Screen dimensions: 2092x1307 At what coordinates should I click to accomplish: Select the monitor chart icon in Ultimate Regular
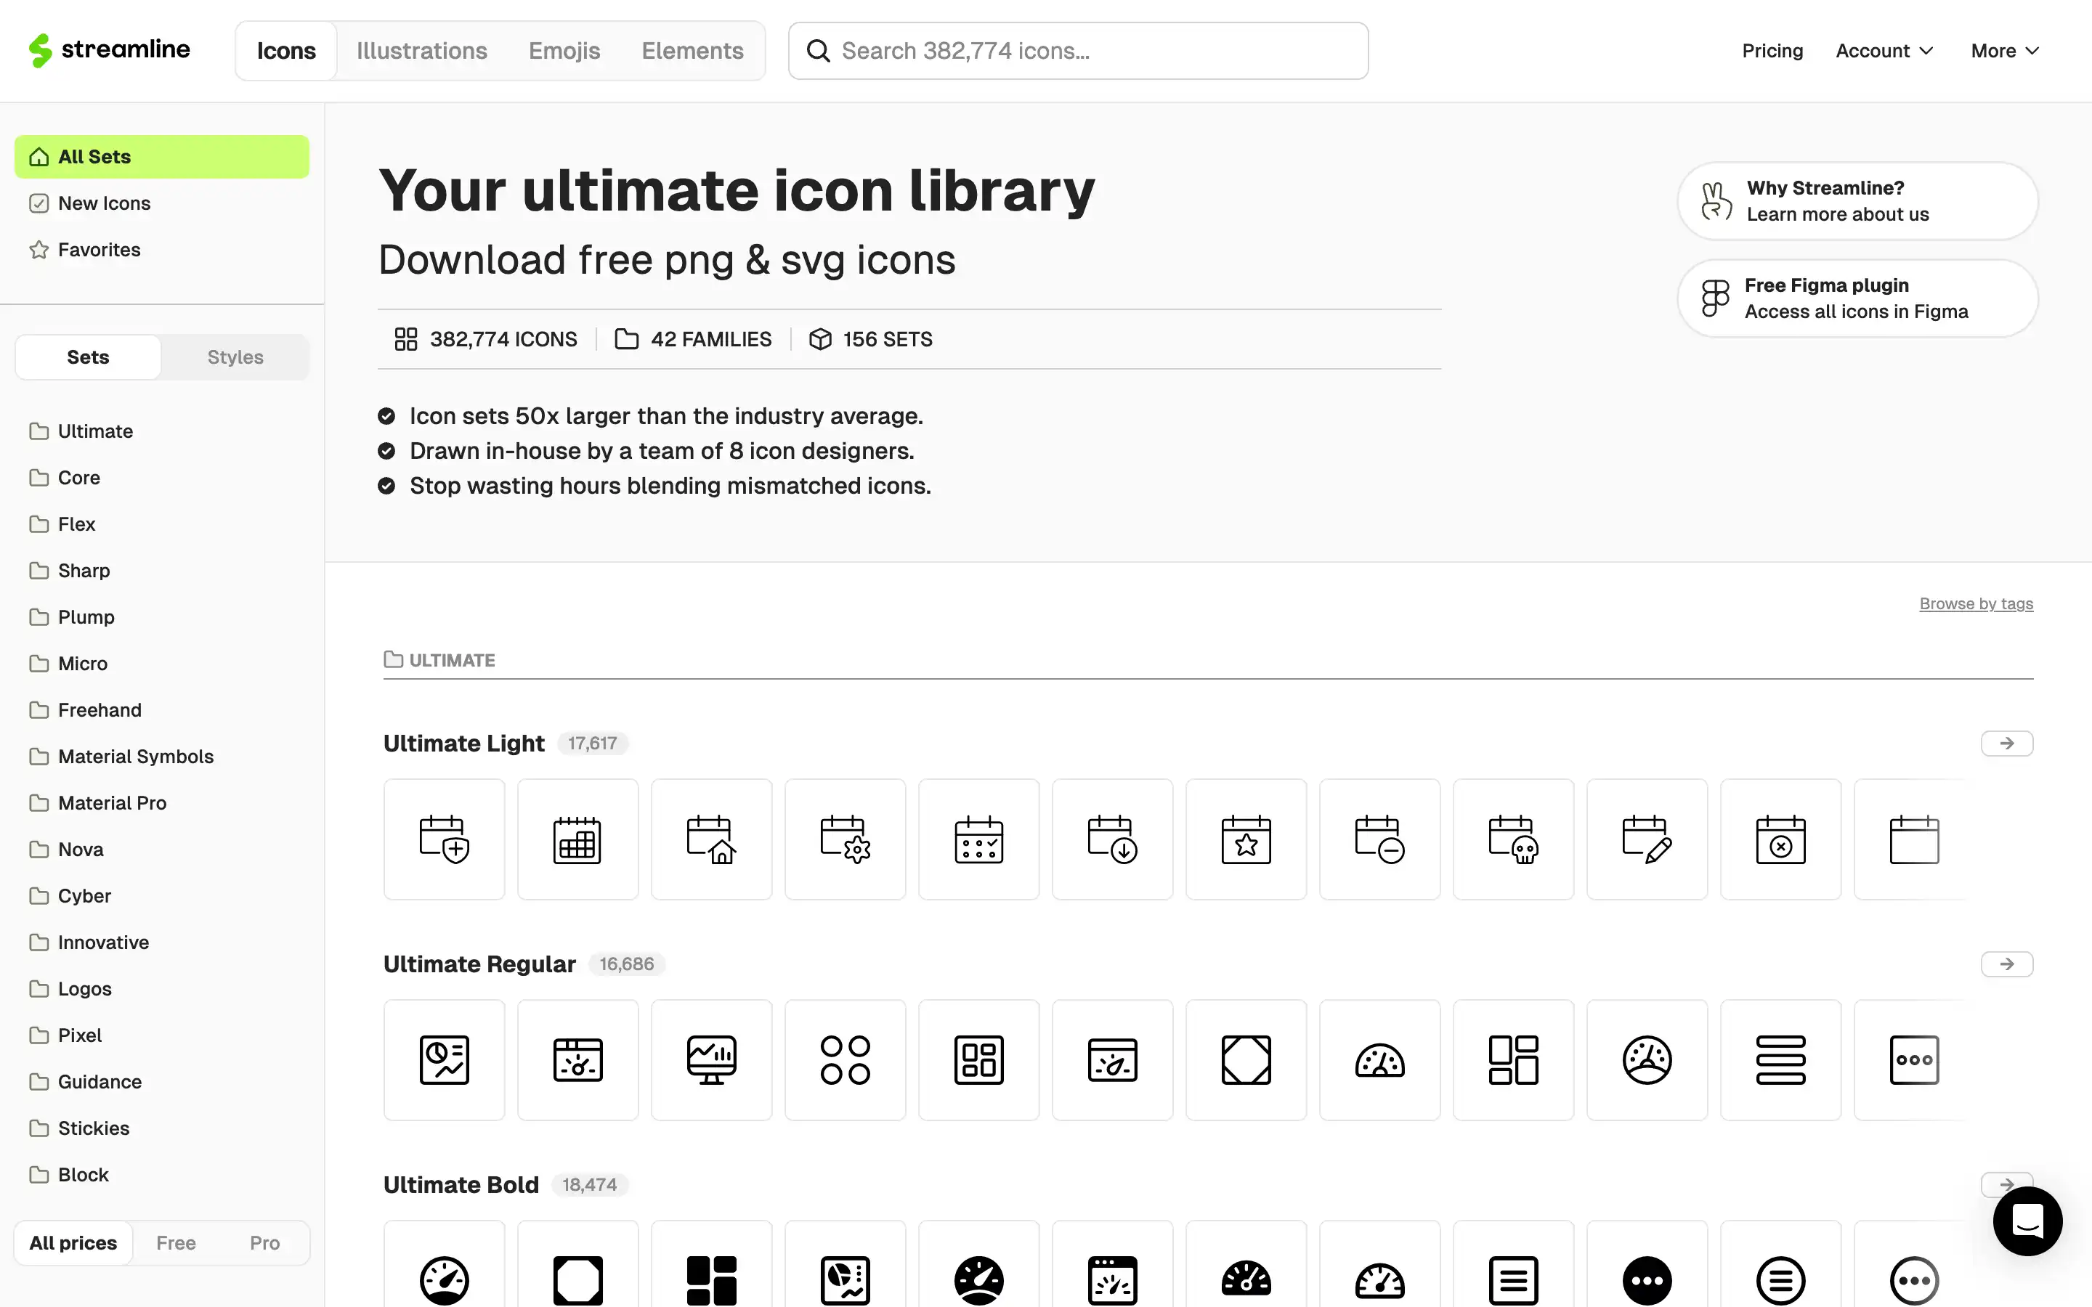711,1060
